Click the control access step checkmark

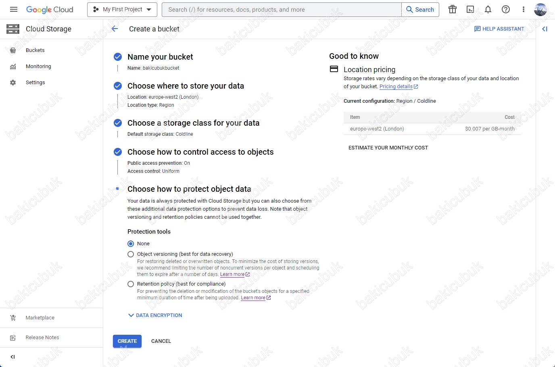coord(118,152)
